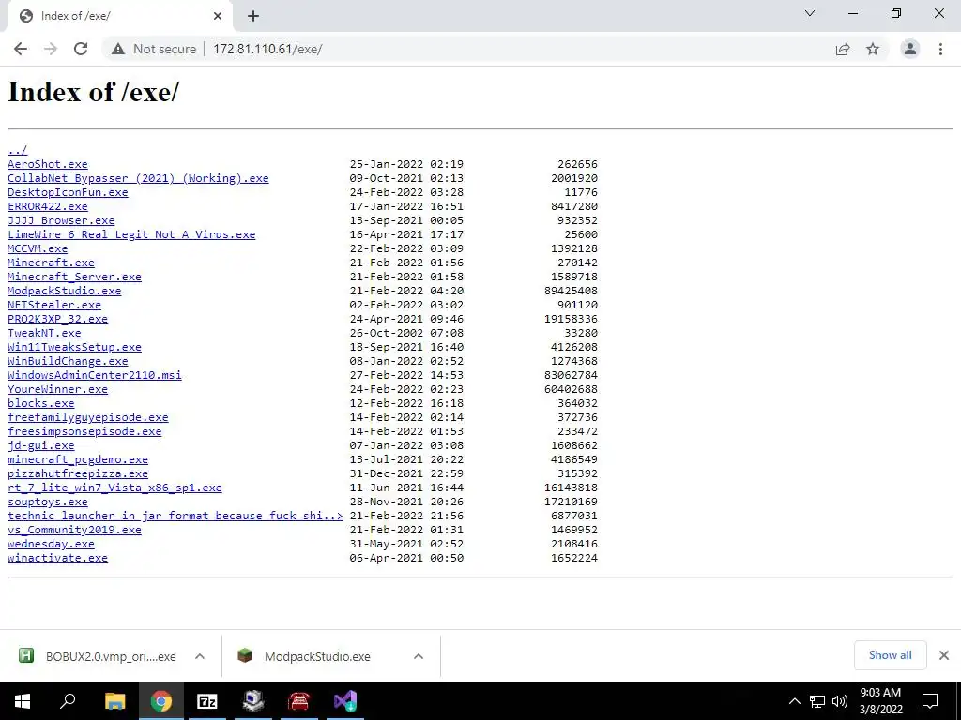Download TweakNT.exe
The height and width of the screenshot is (720, 961).
44,333
